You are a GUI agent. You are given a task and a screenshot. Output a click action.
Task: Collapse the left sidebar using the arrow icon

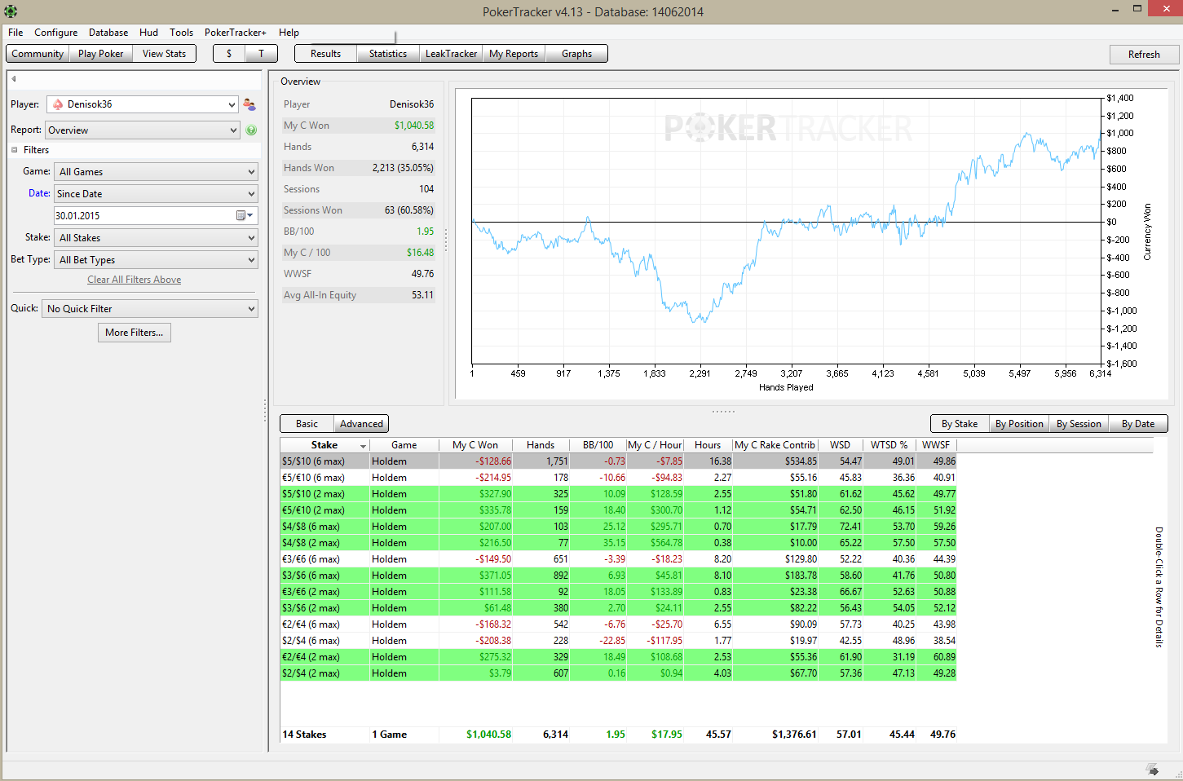14,79
